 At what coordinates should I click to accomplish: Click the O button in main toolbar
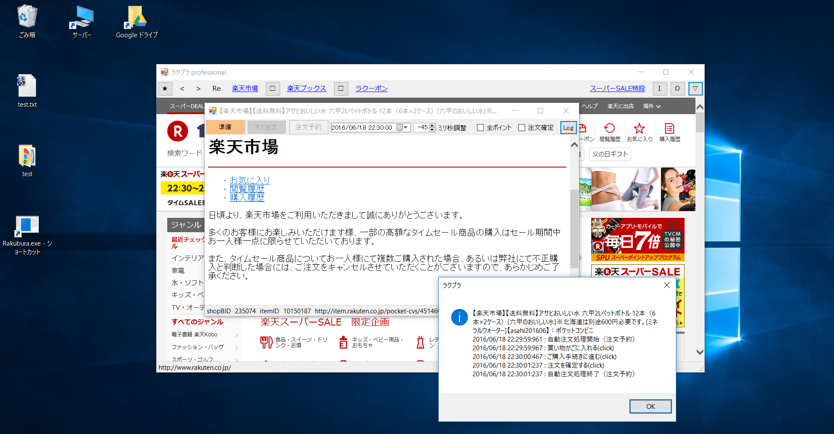coord(677,89)
